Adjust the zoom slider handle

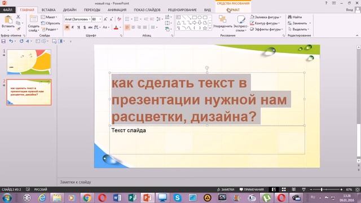[x=322, y=189]
